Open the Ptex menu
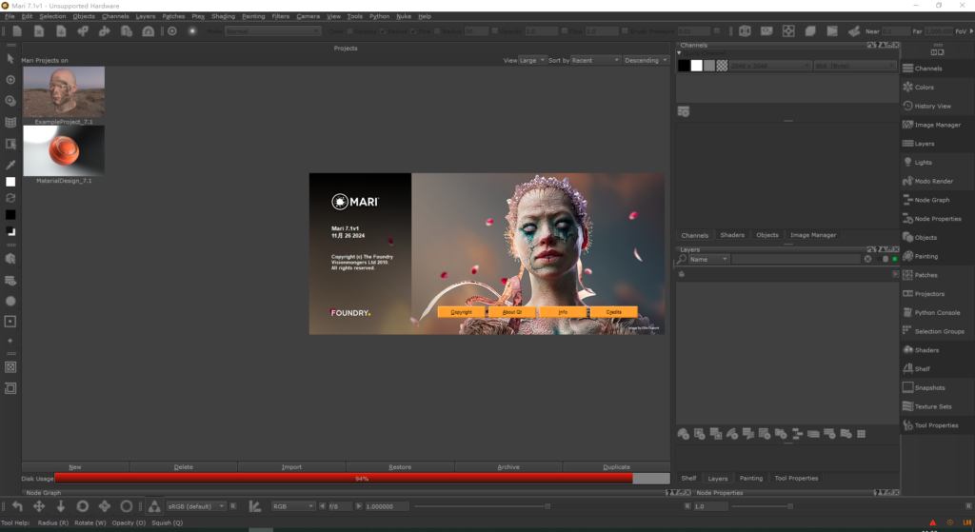Image resolution: width=975 pixels, height=532 pixels. tap(198, 16)
